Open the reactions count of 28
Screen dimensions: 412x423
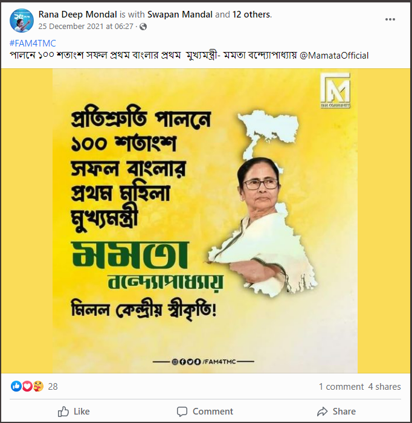(x=53, y=387)
